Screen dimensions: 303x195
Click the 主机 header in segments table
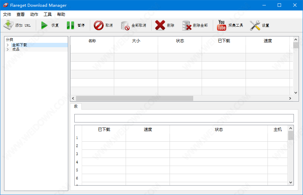pyautogui.click(x=278, y=130)
